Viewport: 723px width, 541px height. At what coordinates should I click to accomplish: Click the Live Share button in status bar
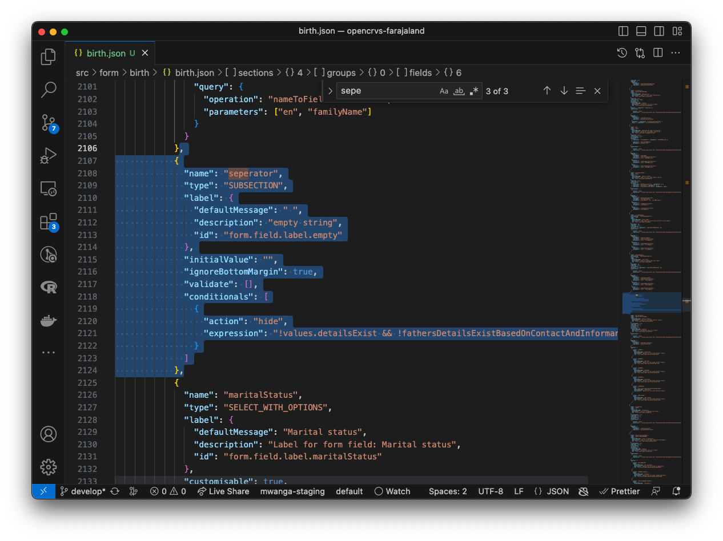tap(223, 491)
